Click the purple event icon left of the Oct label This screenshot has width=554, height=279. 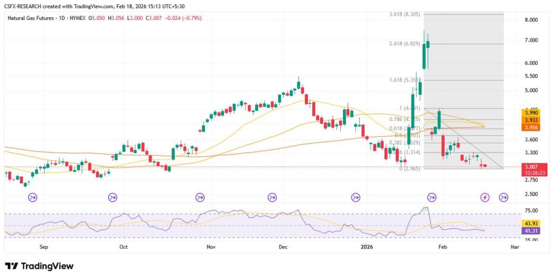click(113, 197)
